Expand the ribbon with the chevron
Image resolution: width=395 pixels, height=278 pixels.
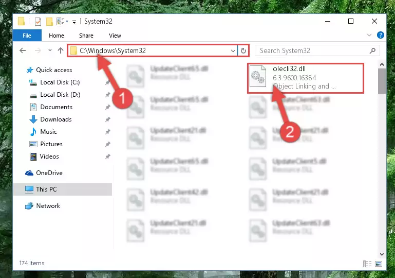coord(369,35)
